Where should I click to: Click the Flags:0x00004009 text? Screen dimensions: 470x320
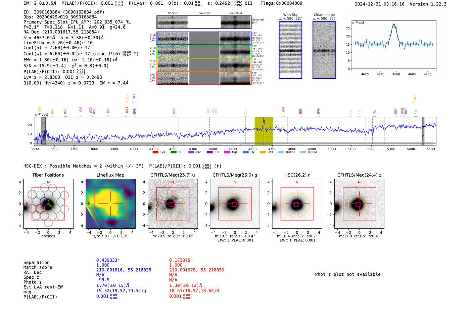tap(281, 3)
